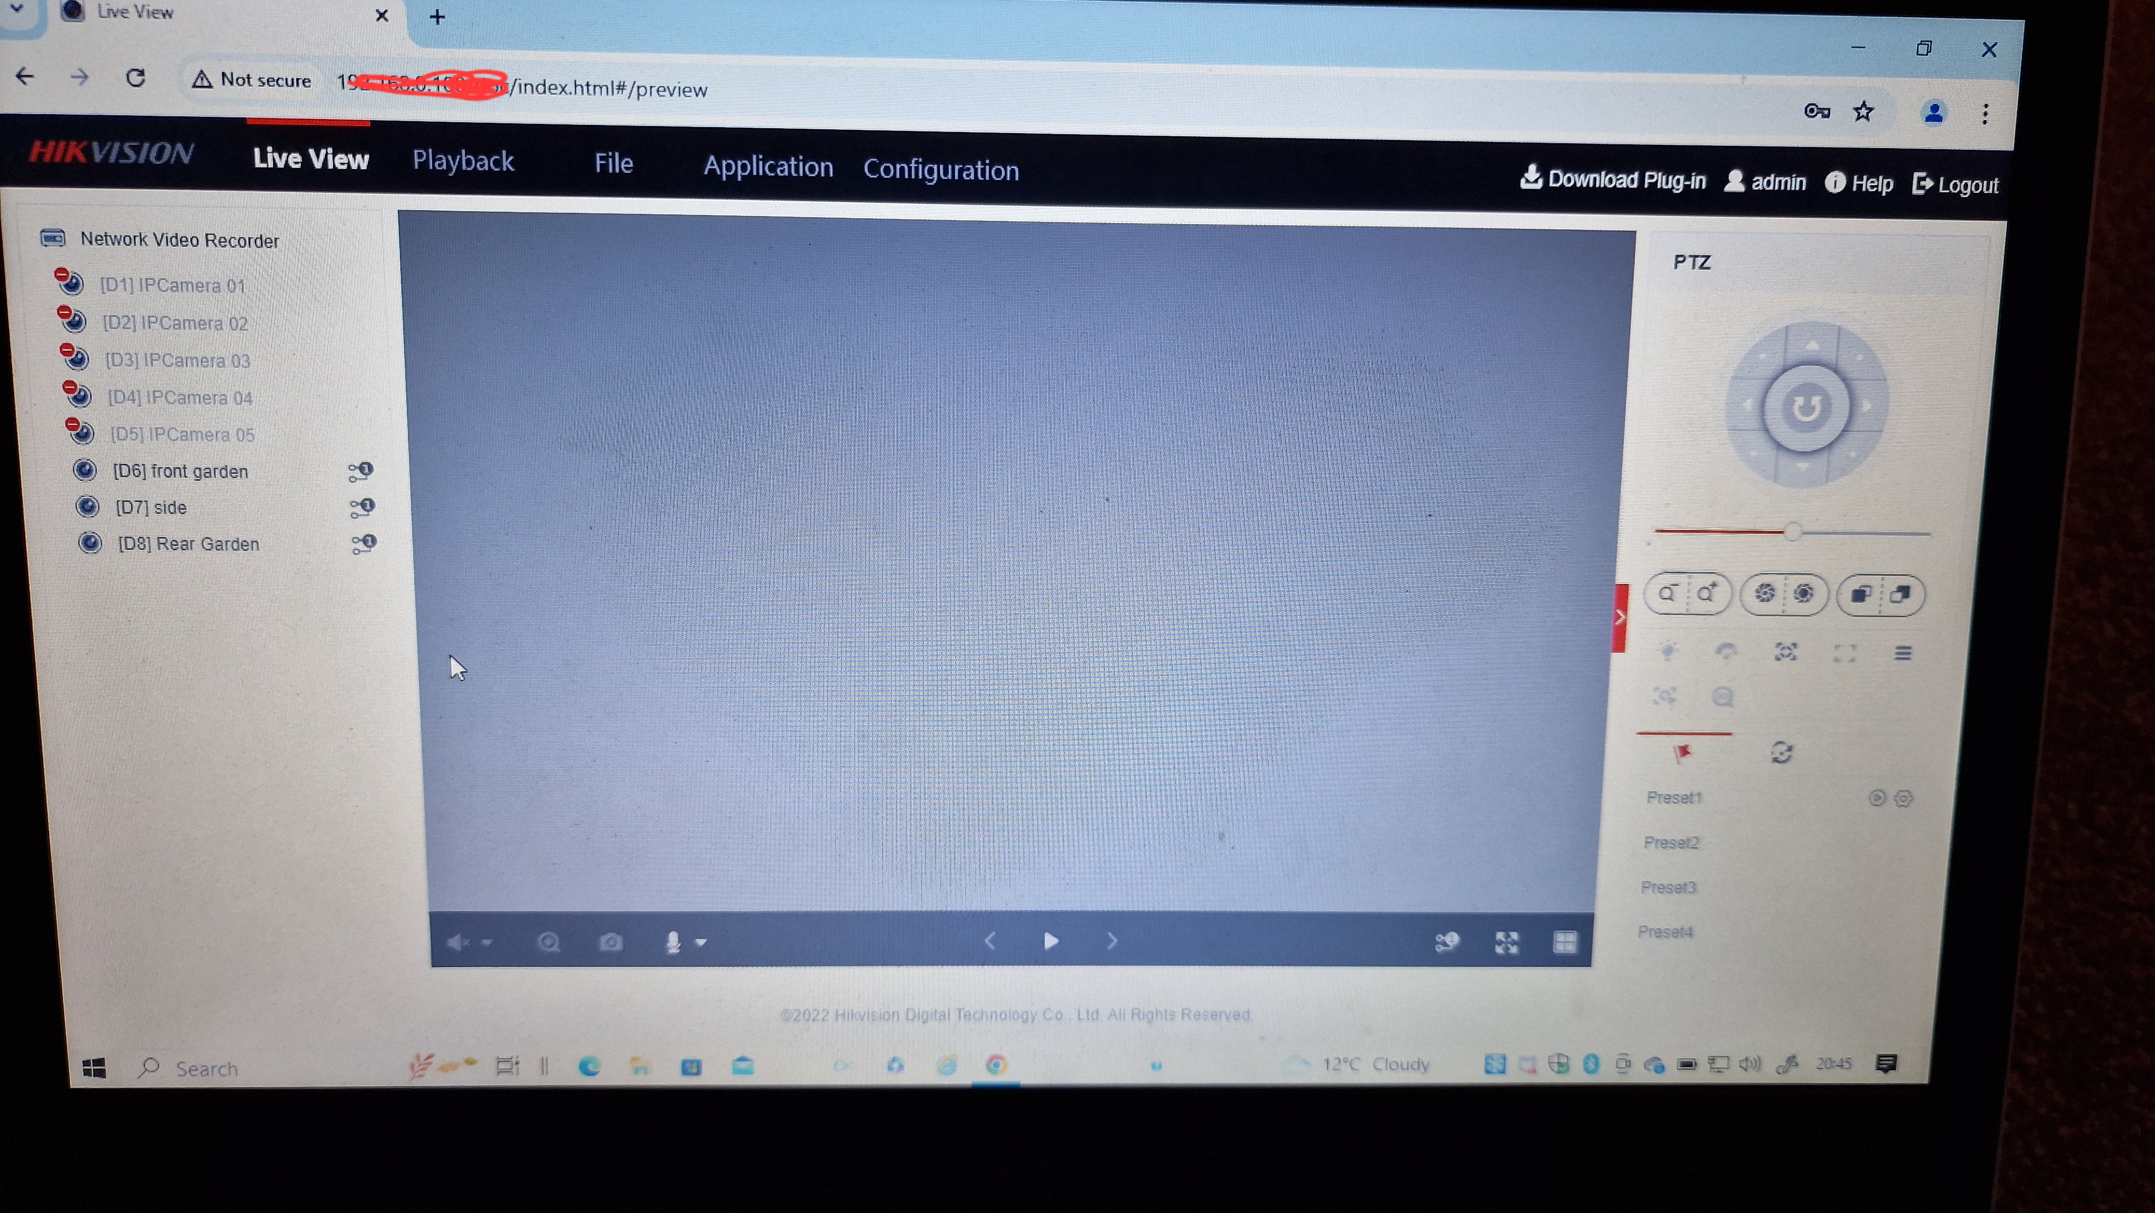The width and height of the screenshot is (2155, 1213).
Task: Toggle stream type for D8 Rear Garden
Action: pyautogui.click(x=364, y=545)
